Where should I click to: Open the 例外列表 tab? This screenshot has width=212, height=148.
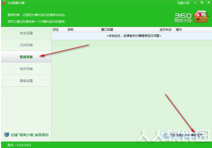pyautogui.click(x=26, y=69)
